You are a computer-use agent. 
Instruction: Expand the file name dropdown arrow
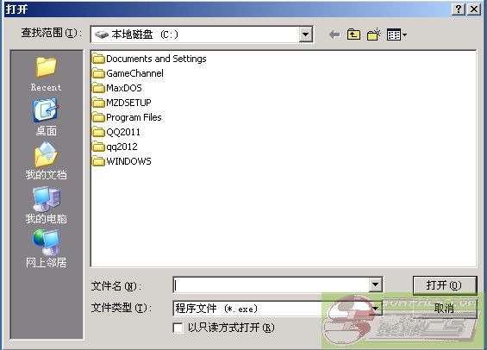(x=375, y=284)
